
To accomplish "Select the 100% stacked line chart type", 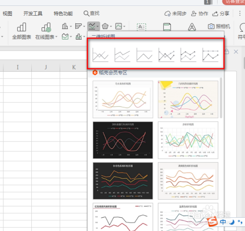I will pos(145,55).
